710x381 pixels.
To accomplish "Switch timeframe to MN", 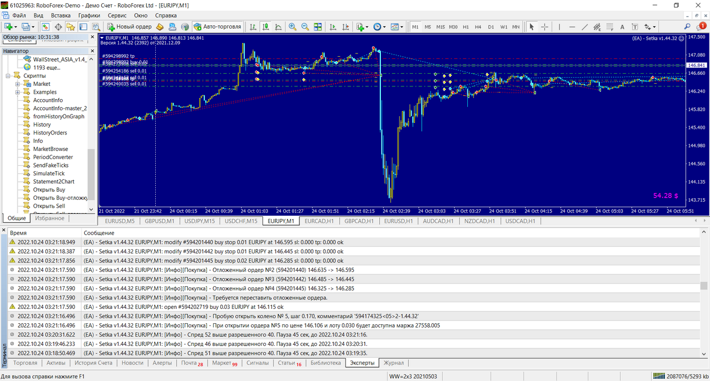I will tap(516, 26).
